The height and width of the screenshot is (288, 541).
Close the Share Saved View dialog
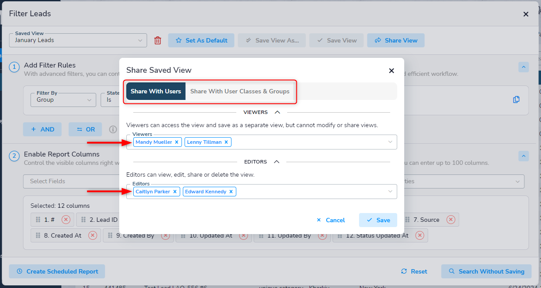coord(392,71)
